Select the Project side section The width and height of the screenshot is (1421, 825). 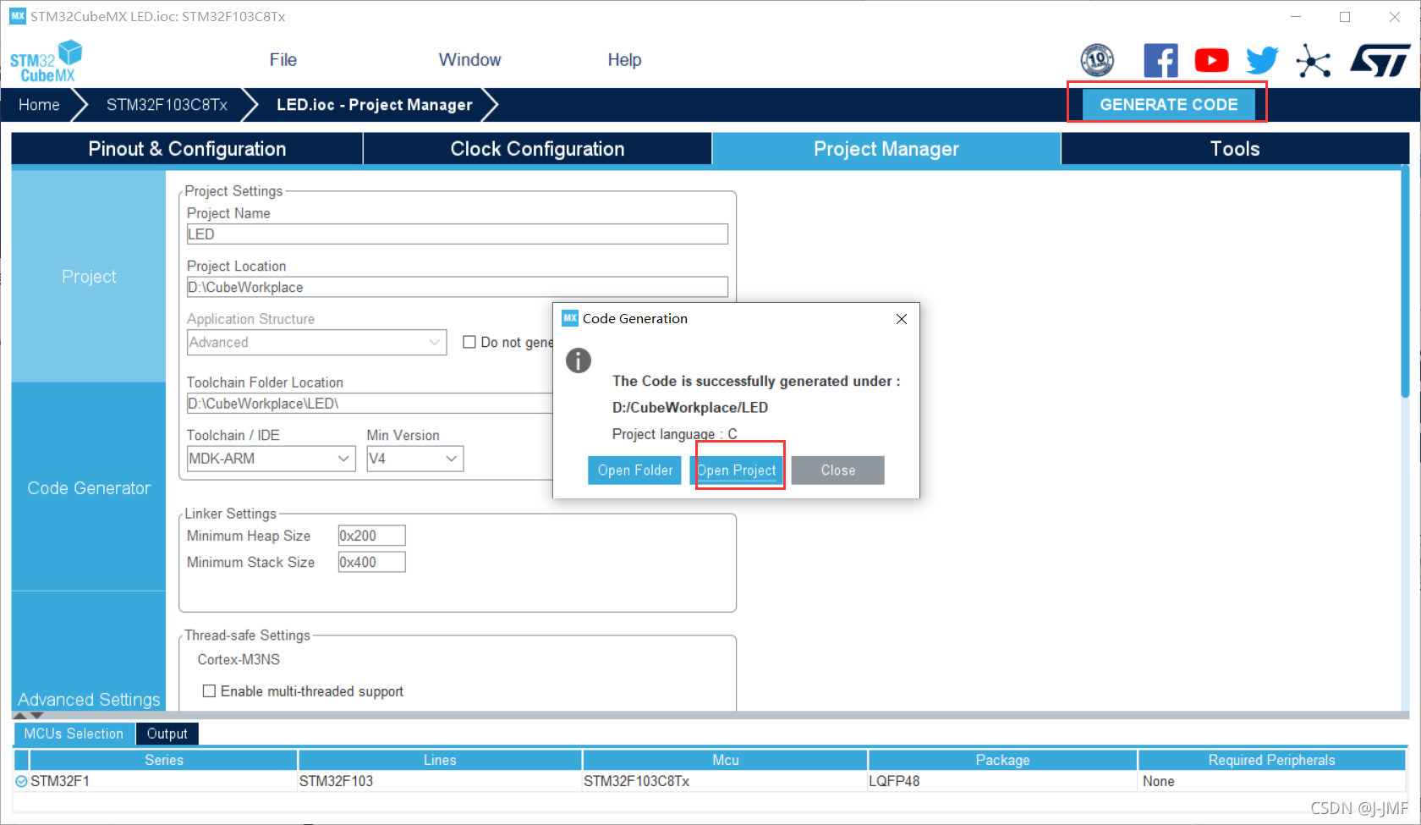[x=89, y=277]
